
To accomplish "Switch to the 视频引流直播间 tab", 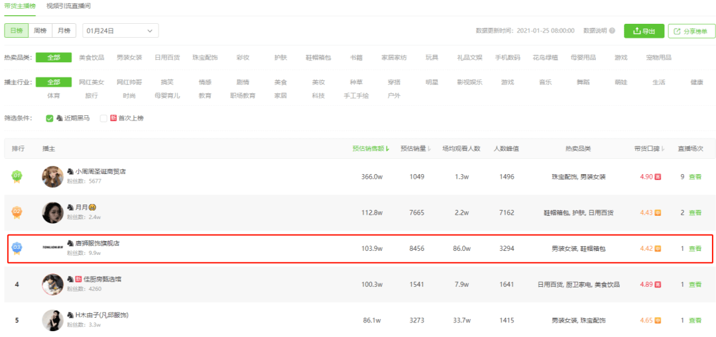I will point(68,6).
